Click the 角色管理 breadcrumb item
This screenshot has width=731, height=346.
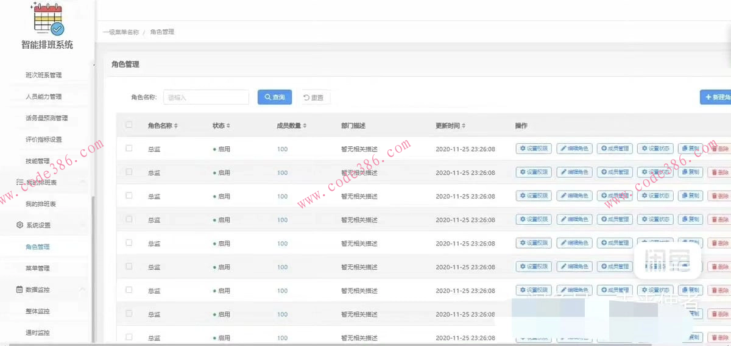pyautogui.click(x=162, y=32)
